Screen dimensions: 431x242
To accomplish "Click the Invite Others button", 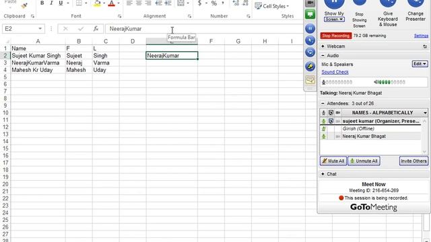I will coord(413,161).
